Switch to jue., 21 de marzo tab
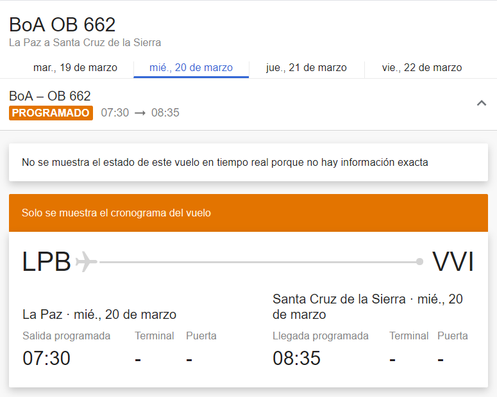 click(x=307, y=68)
